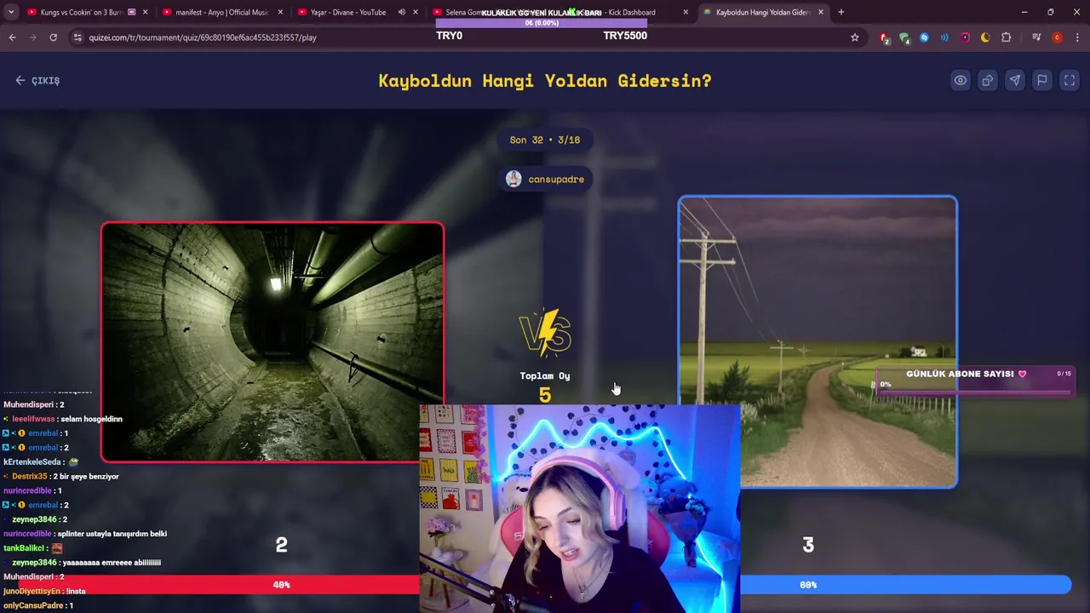Mute the Yaşar - Divane tab speaker icon

click(401, 12)
